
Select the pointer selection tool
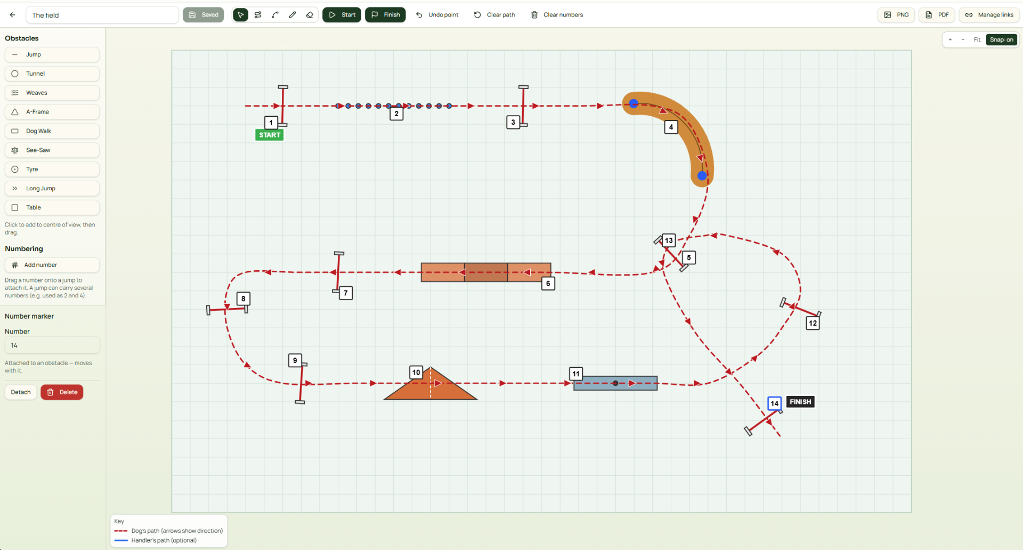tap(241, 15)
